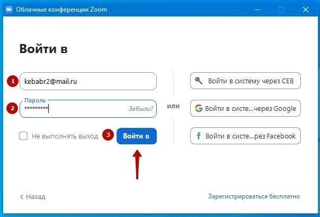The width and height of the screenshot is (320, 217).
Task: Enable the "Не выполнять выход" checkbox
Action: [x=23, y=136]
